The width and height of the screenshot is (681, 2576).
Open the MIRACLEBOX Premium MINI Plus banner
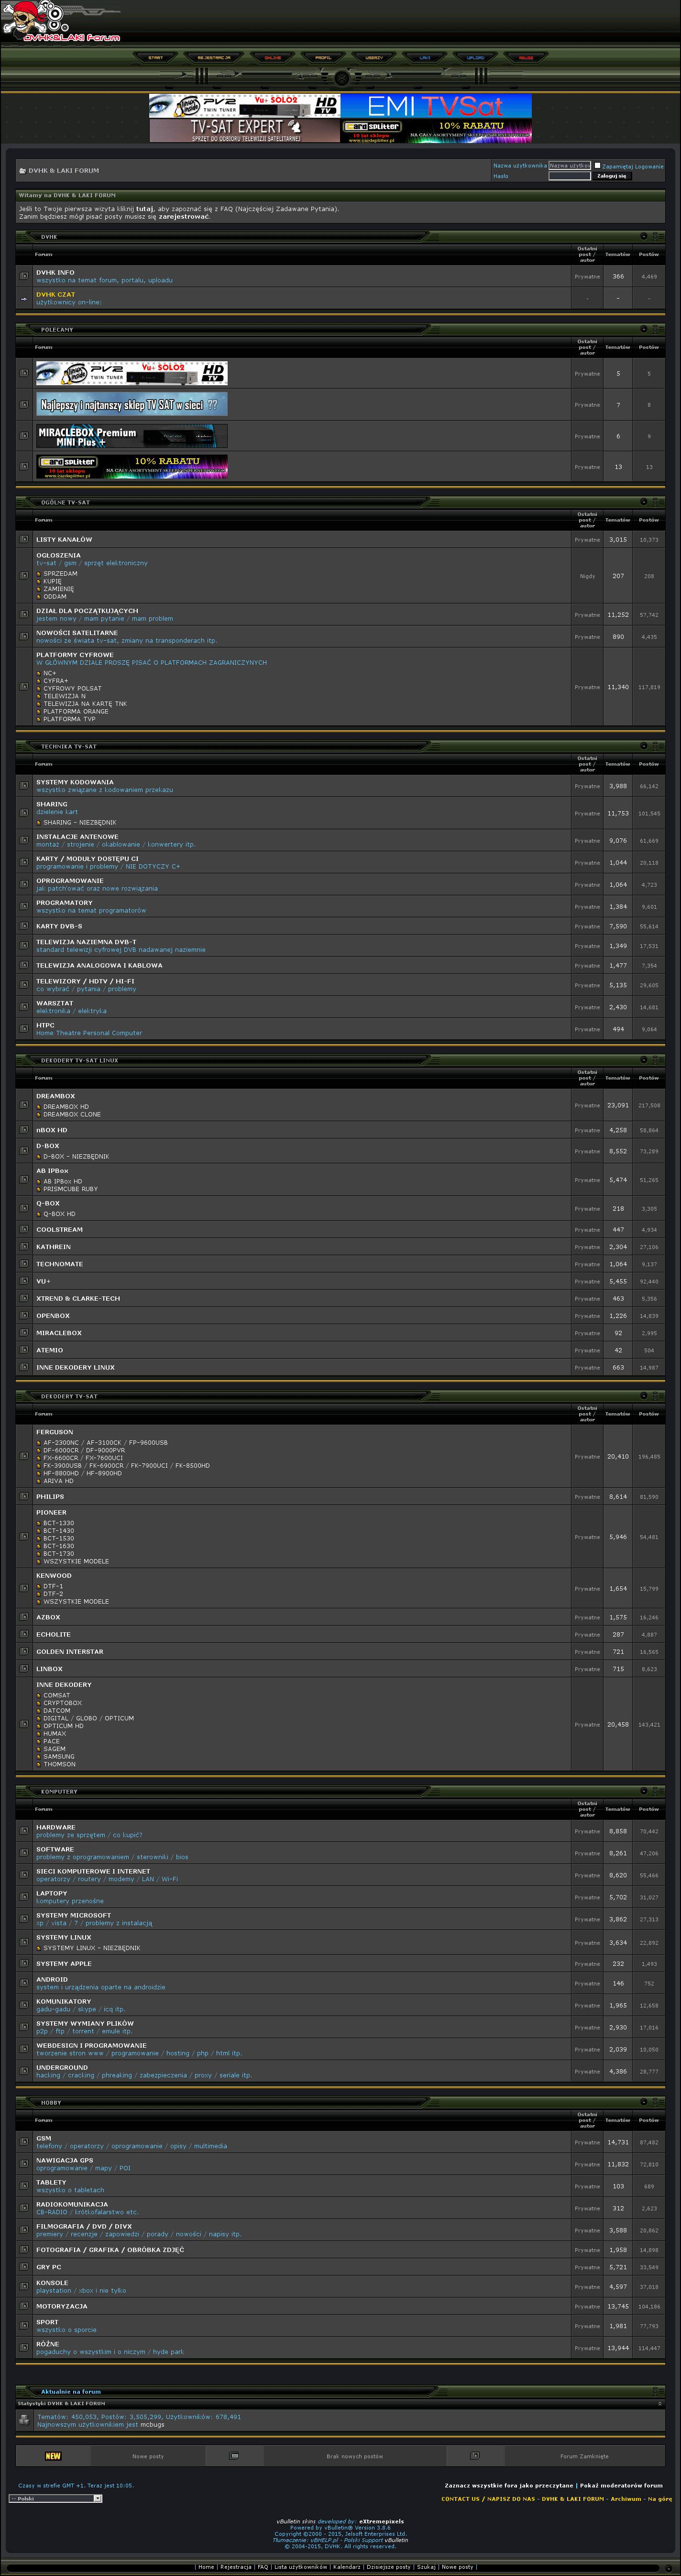tap(131, 436)
